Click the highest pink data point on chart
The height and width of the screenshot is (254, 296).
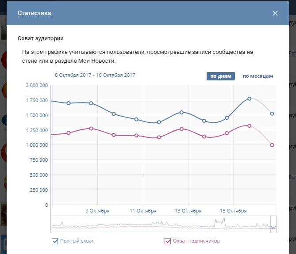tap(250, 126)
